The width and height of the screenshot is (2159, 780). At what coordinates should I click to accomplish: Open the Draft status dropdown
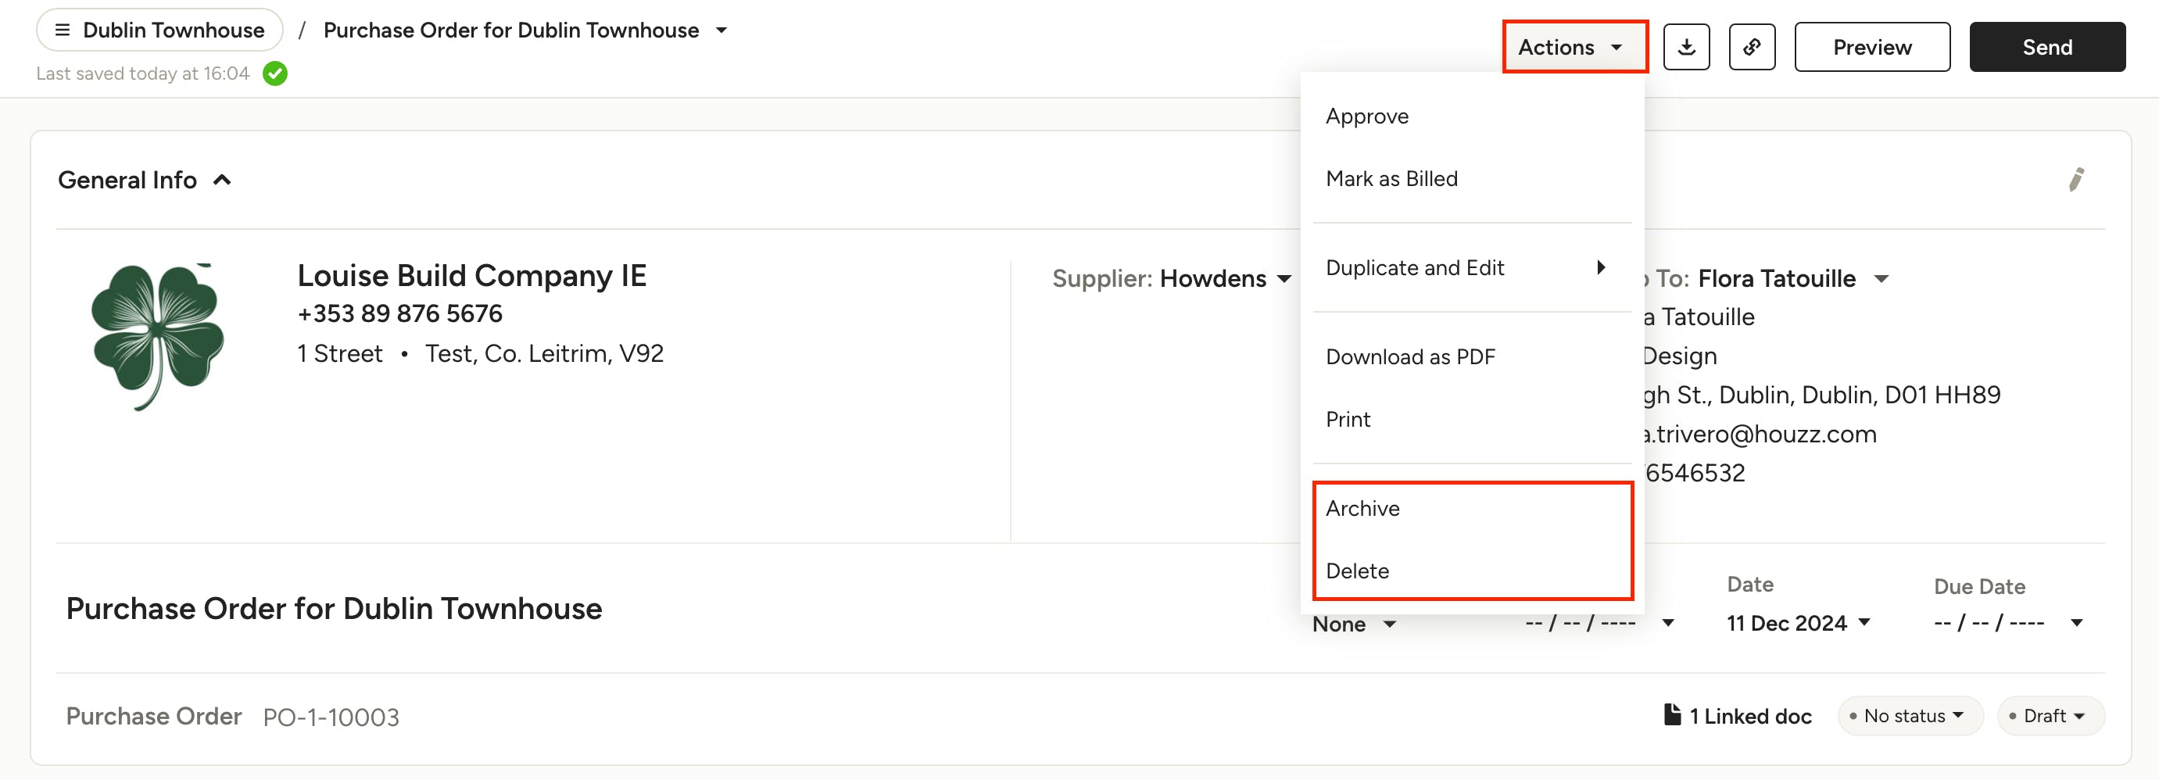[2050, 715]
